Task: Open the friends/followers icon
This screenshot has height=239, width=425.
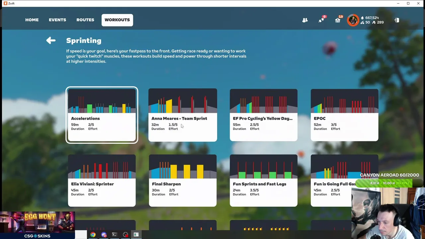Action: tap(305, 20)
